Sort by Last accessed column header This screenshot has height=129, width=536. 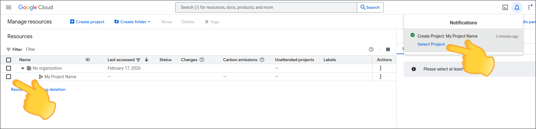pos(121,60)
